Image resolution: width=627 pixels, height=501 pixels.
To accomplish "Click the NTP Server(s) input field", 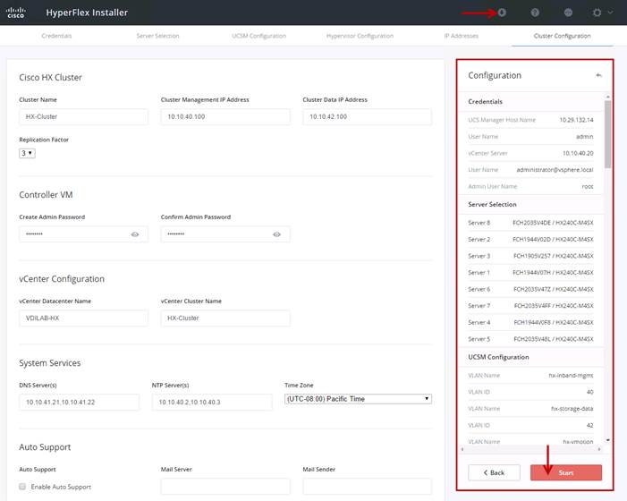I will point(212,403).
